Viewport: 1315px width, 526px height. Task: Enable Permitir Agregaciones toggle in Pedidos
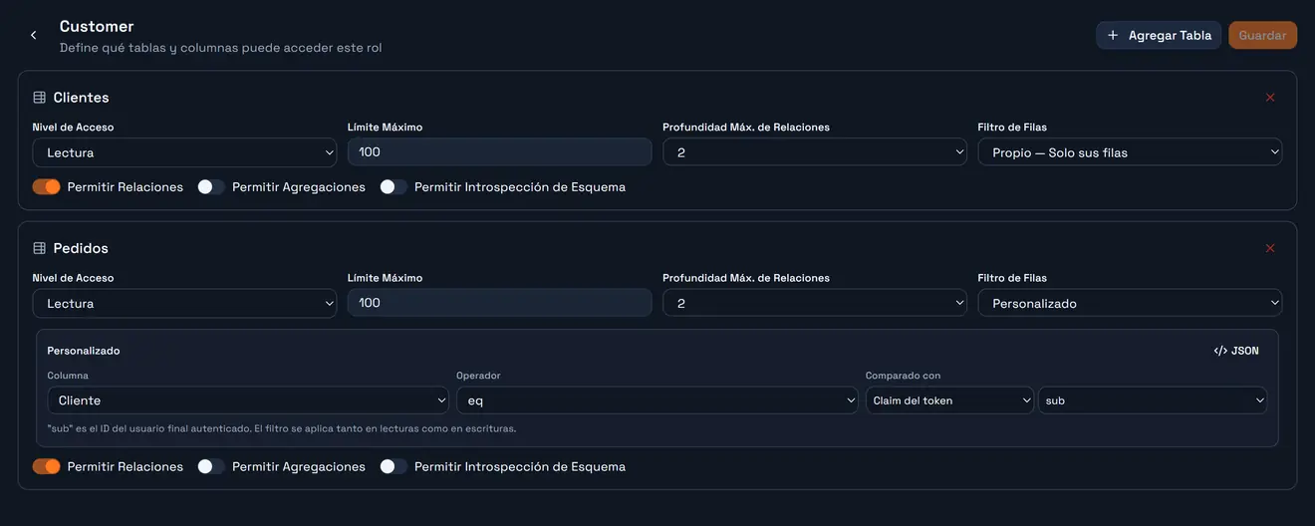(211, 466)
